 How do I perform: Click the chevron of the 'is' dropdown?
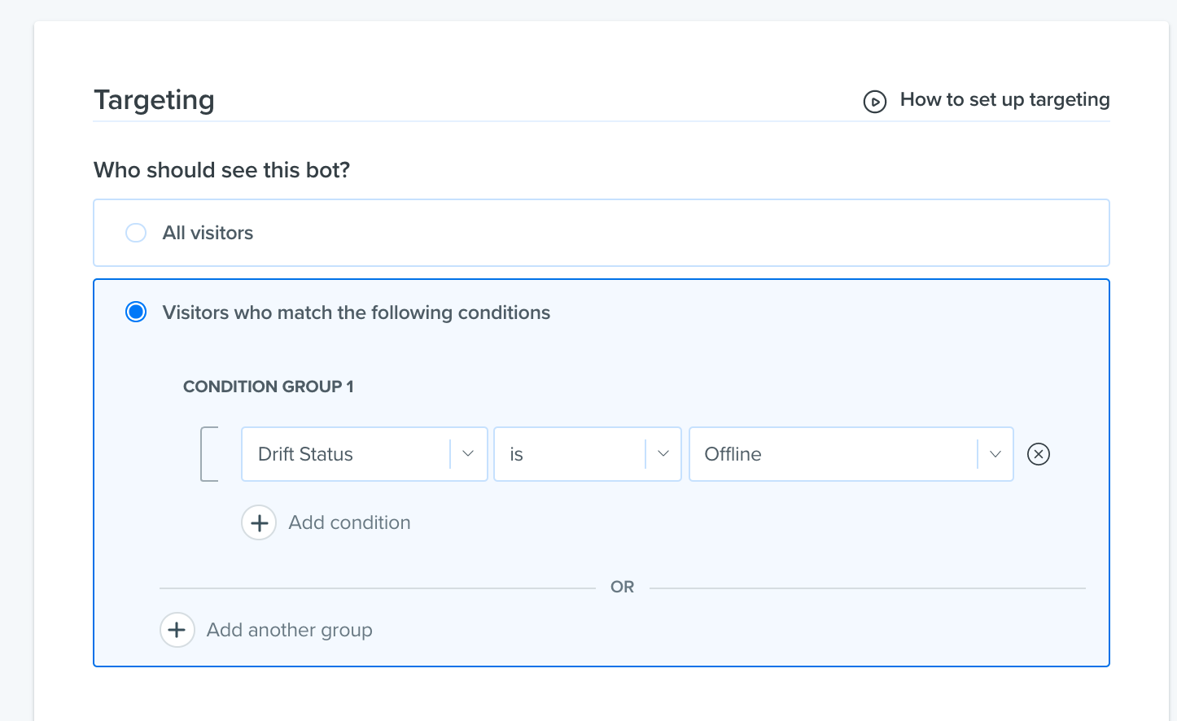pos(663,454)
